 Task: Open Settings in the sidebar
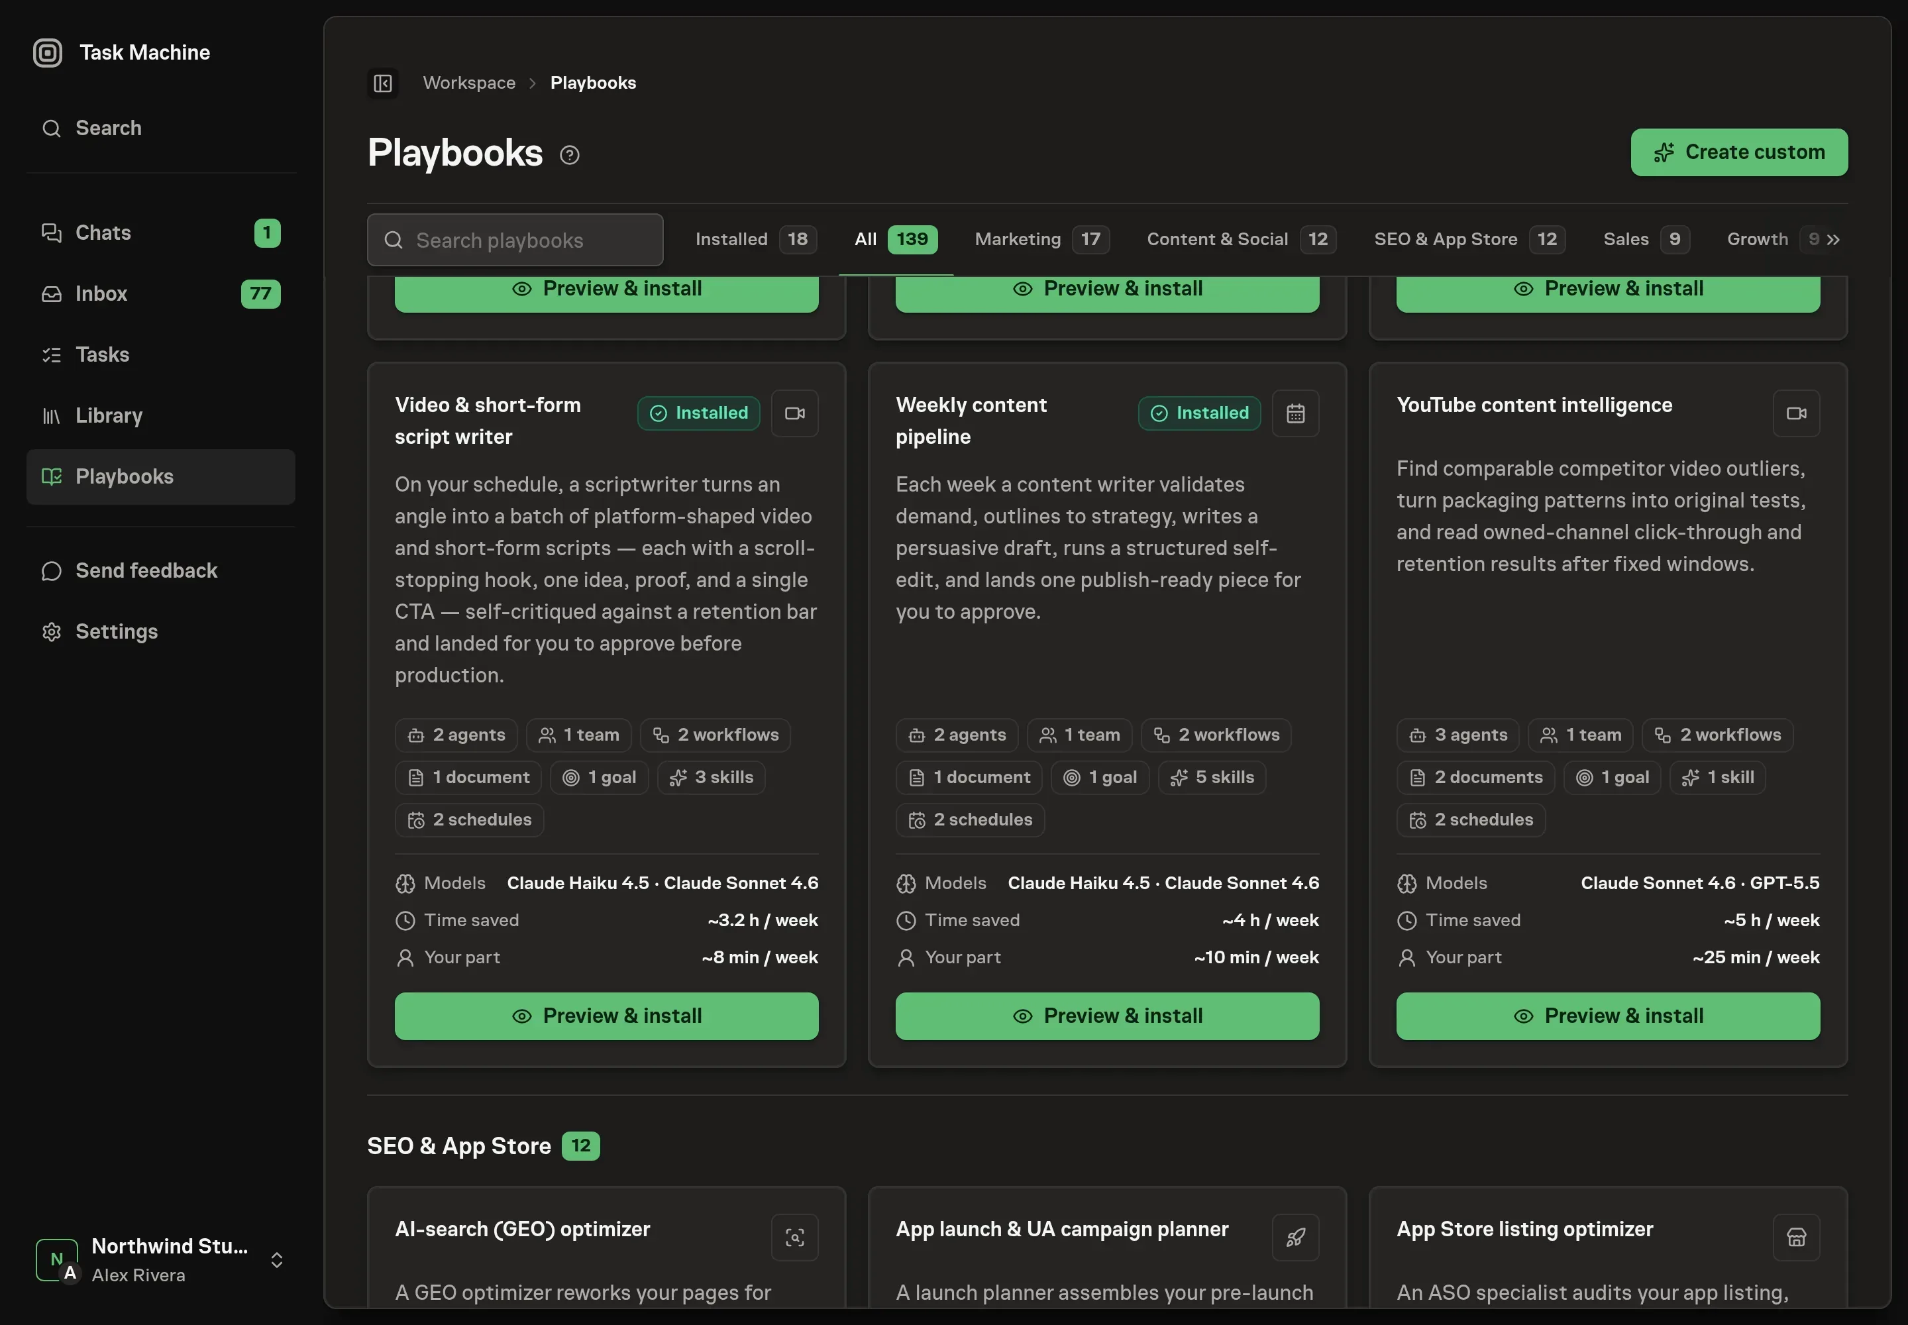point(161,632)
